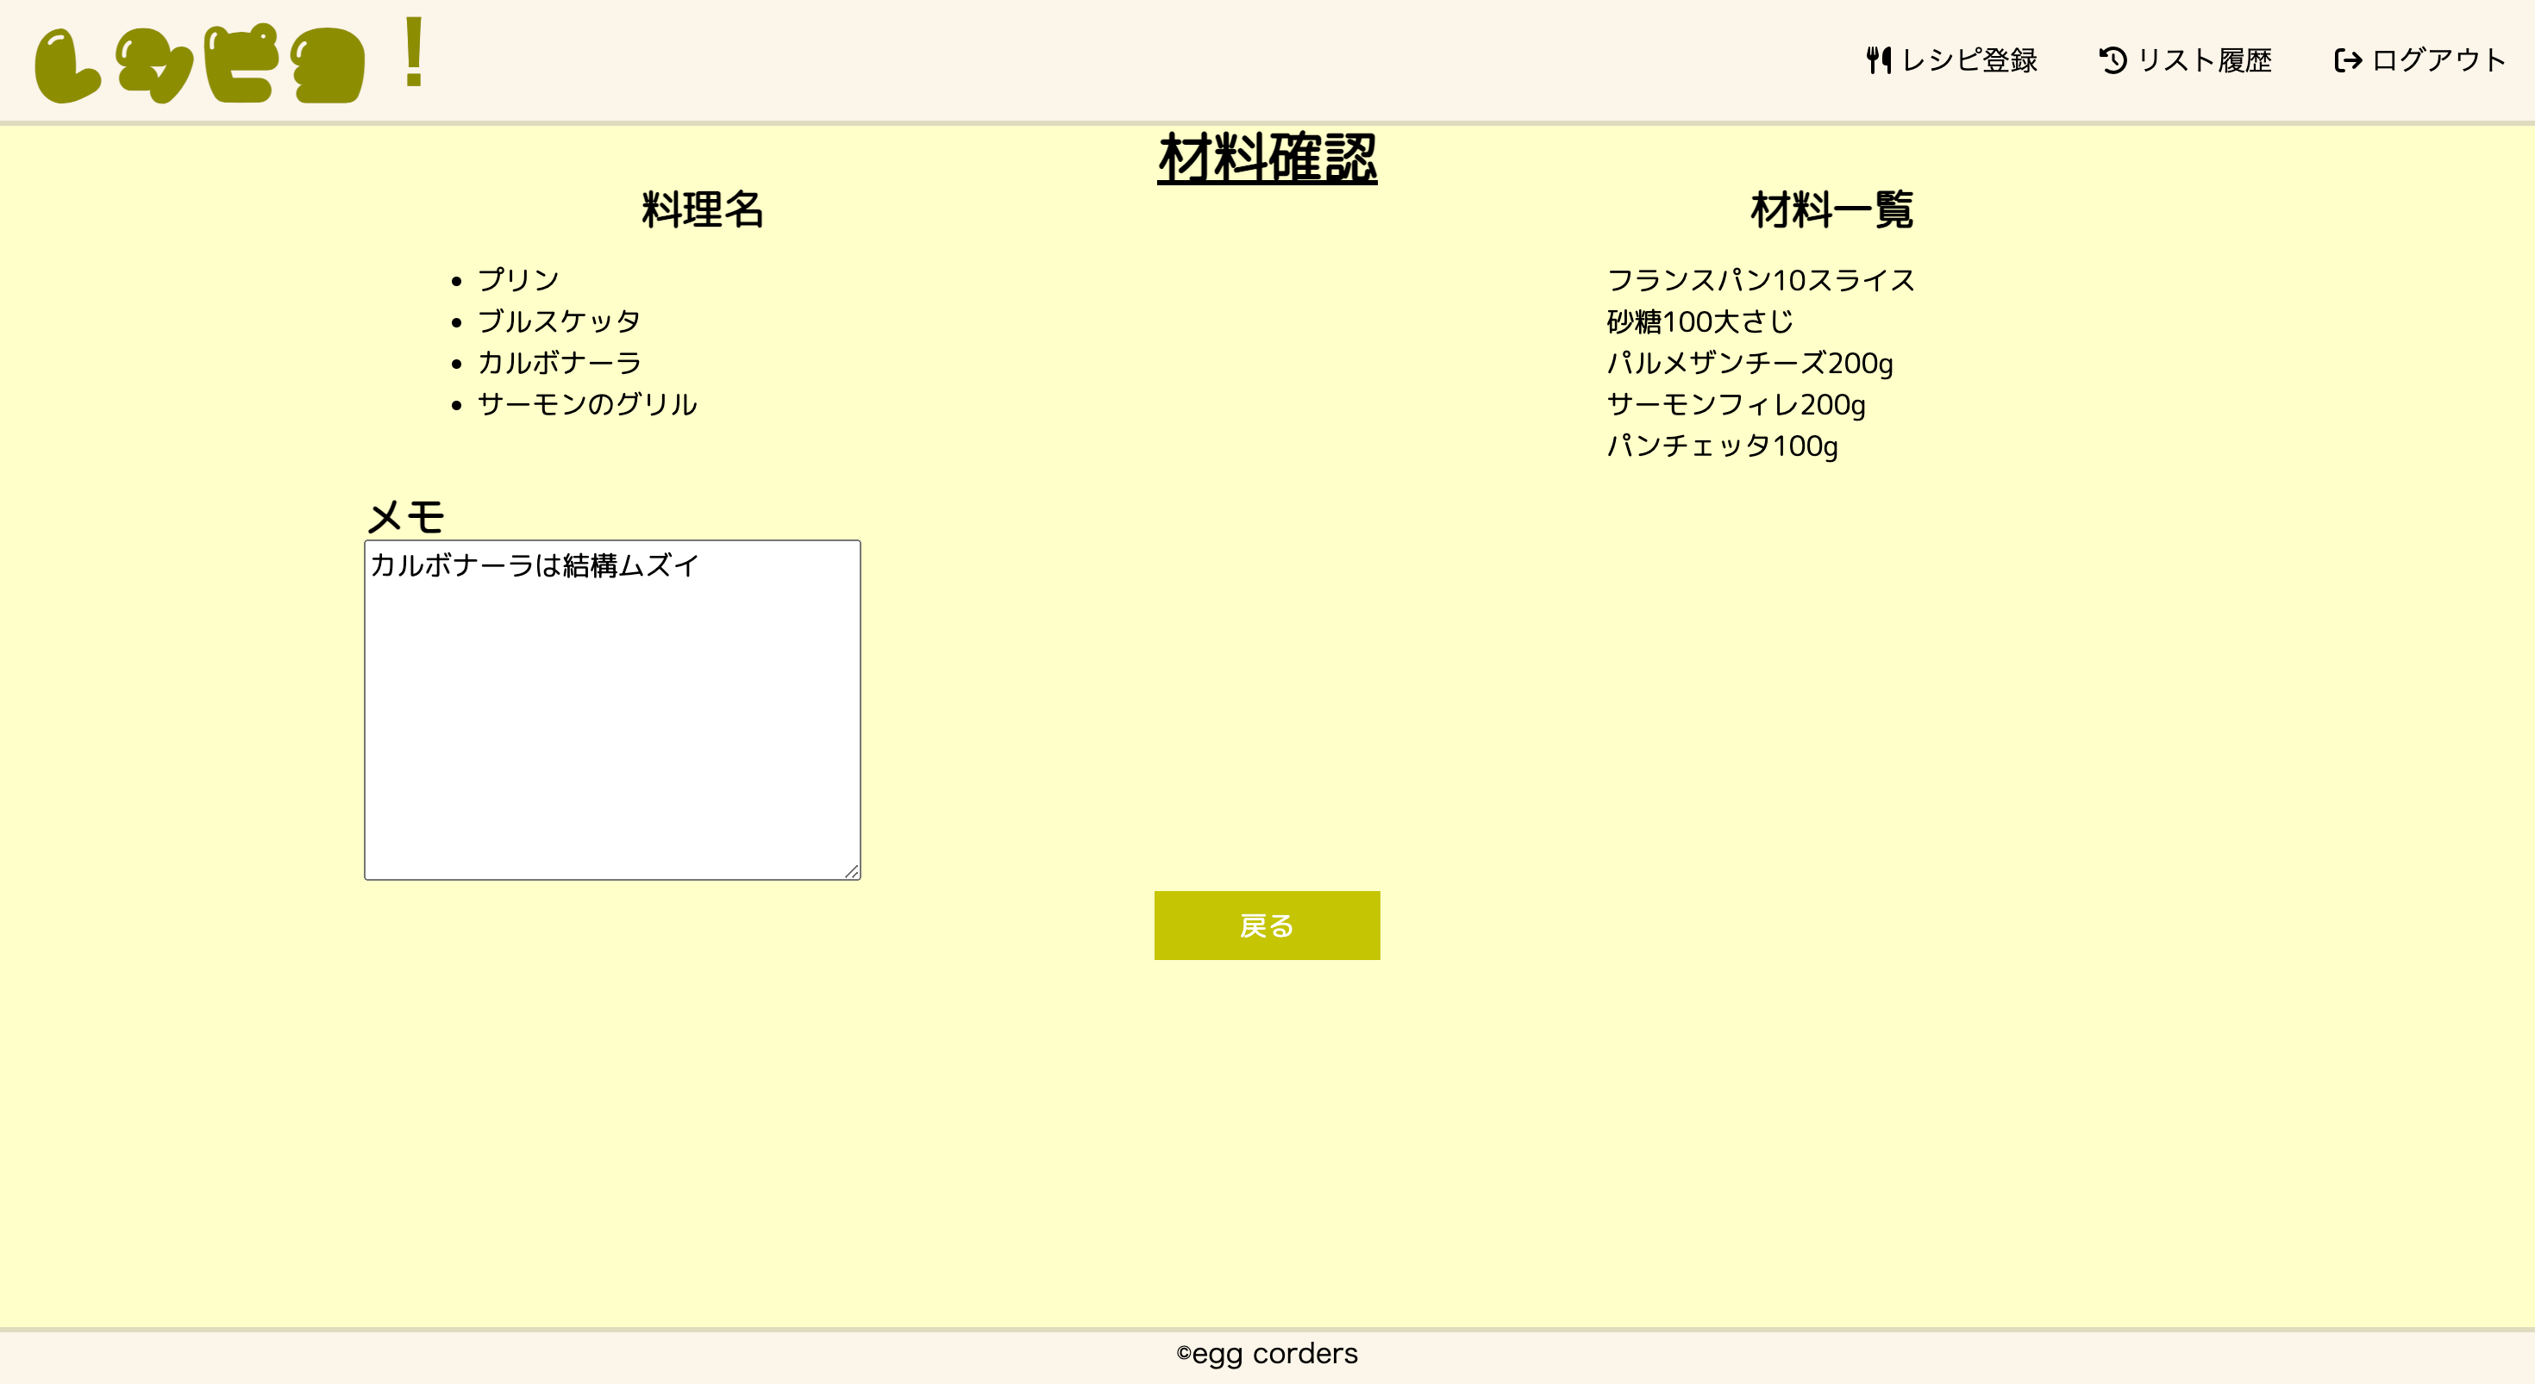Screen dimensions: 2535x1384
Task: Click the textarea resize handle
Action: [x=852, y=870]
